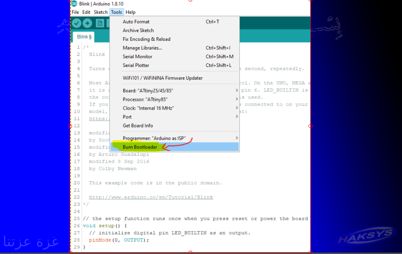The height and width of the screenshot is (254, 402).
Task: Click "This example code is in the public domain."
Action: click(x=155, y=183)
